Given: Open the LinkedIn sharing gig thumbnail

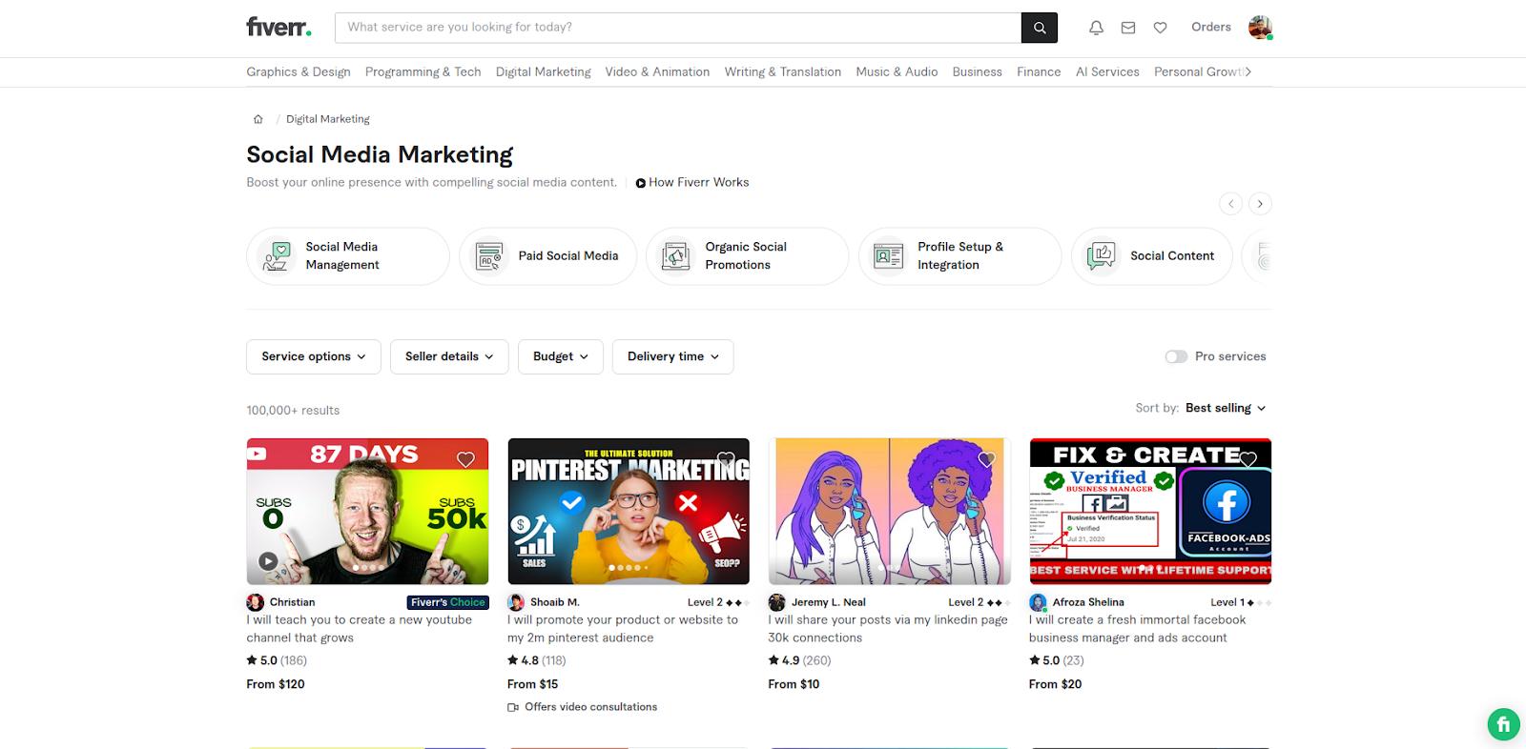Looking at the screenshot, I should [890, 512].
